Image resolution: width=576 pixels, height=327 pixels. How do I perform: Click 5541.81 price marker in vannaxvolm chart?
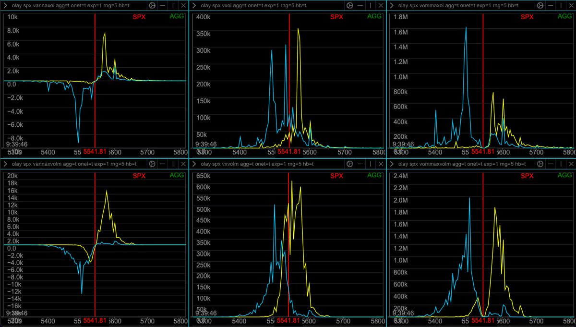[x=95, y=320]
